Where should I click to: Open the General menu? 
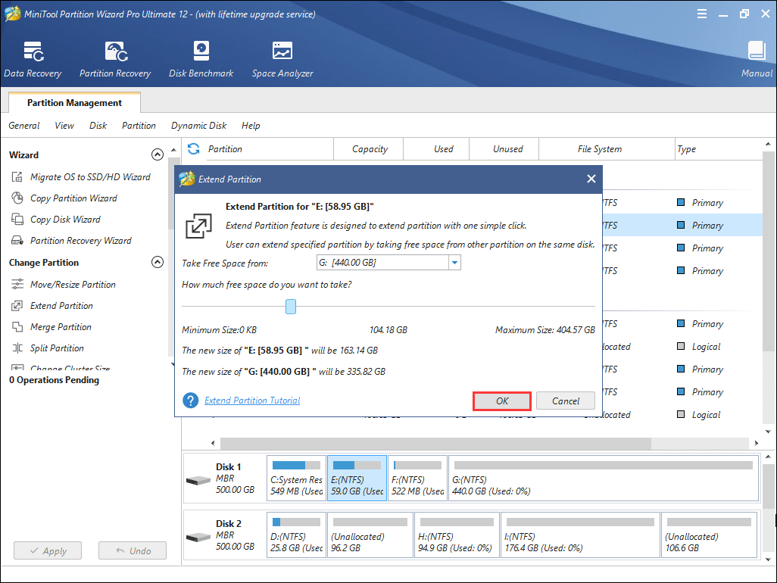point(23,126)
